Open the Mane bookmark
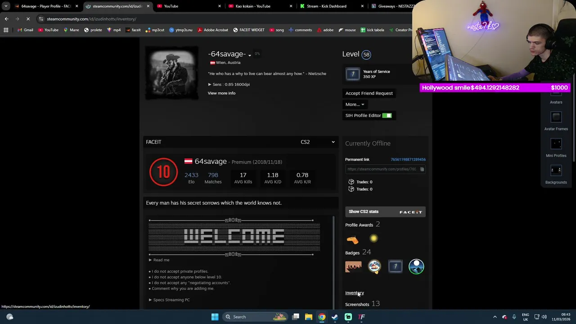576x324 pixels. 71,30
